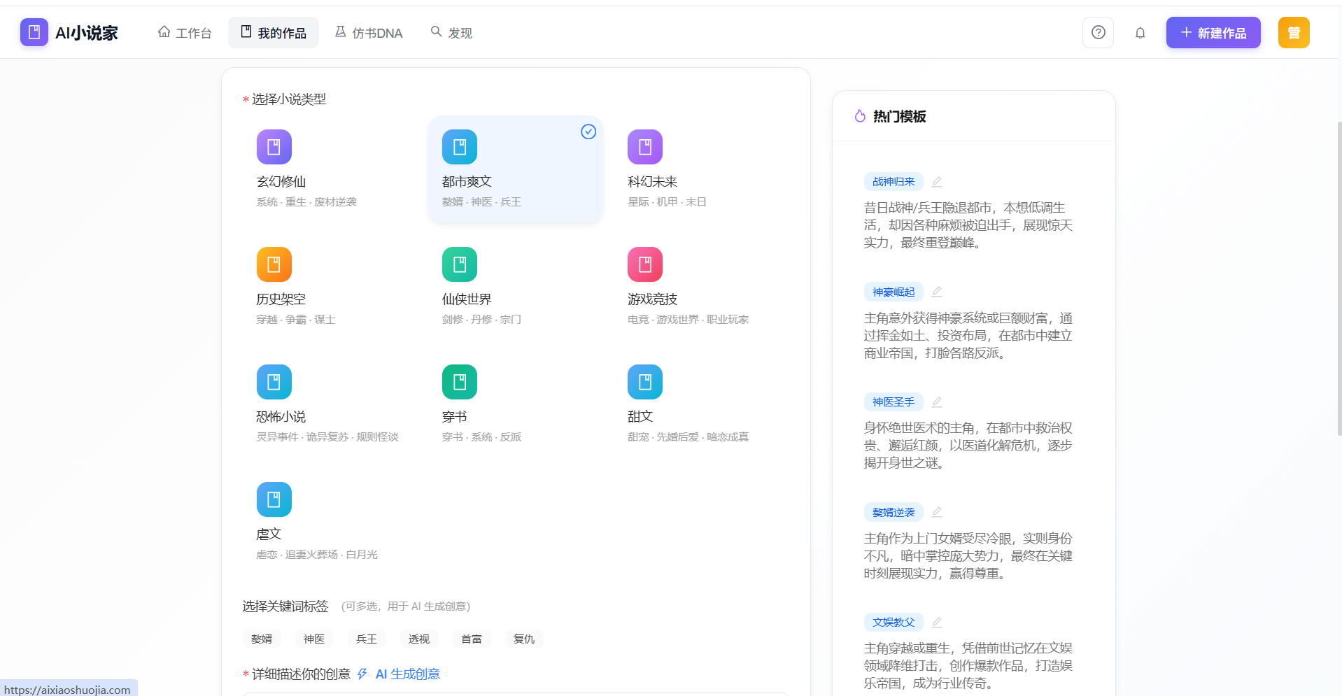The height and width of the screenshot is (696, 1342).
Task: Click the 新建作品 button
Action: (x=1213, y=33)
